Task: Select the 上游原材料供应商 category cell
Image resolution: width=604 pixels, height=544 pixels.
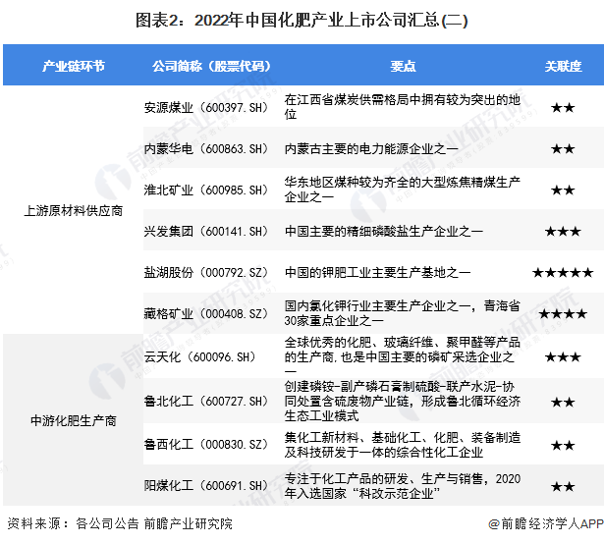Action: (72, 210)
